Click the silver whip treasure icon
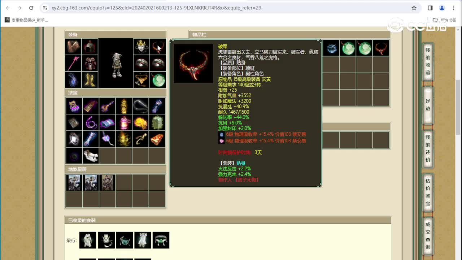 pos(140,106)
